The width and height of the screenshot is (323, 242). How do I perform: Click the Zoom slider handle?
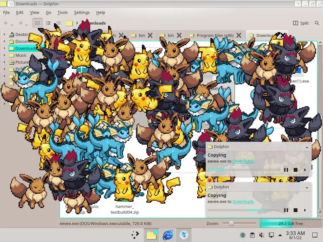(231, 223)
